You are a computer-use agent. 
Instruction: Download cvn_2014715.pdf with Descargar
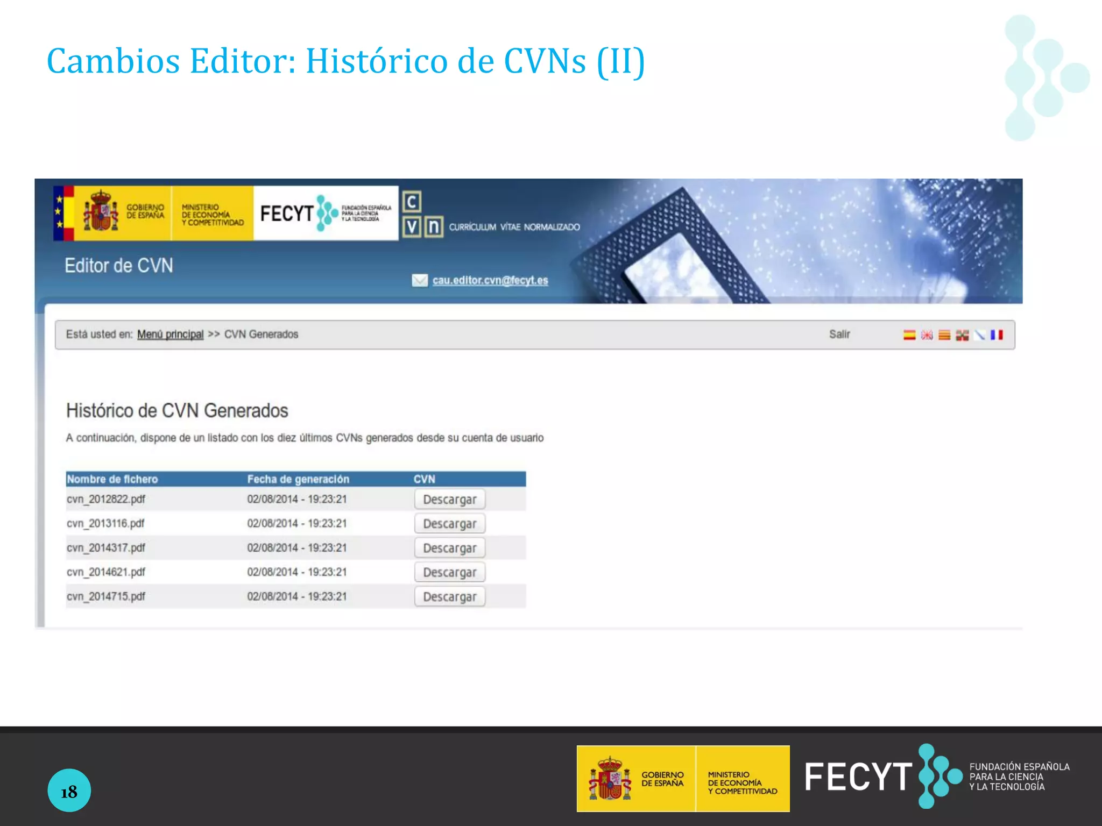click(450, 596)
